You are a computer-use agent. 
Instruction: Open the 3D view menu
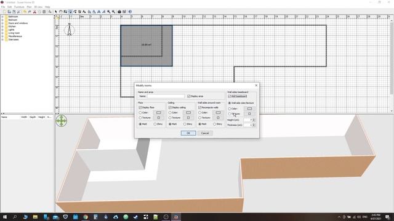click(38, 7)
